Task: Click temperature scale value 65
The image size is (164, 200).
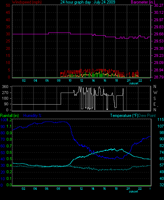Action: [x=162, y=159]
